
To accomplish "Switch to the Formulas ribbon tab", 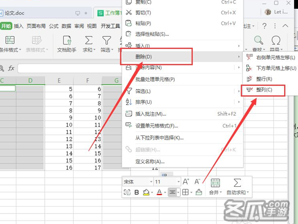I will (x=54, y=26).
